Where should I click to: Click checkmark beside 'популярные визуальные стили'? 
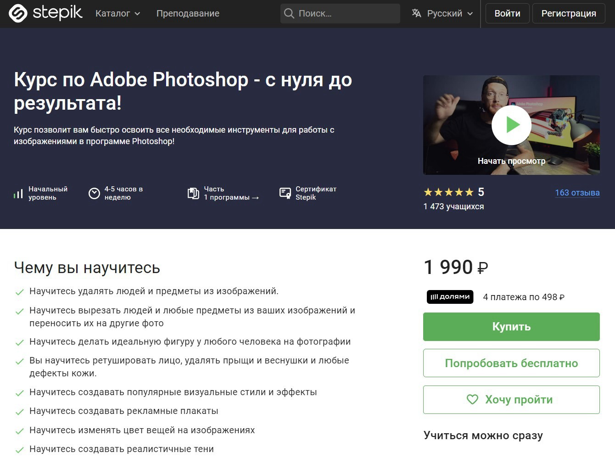(20, 393)
